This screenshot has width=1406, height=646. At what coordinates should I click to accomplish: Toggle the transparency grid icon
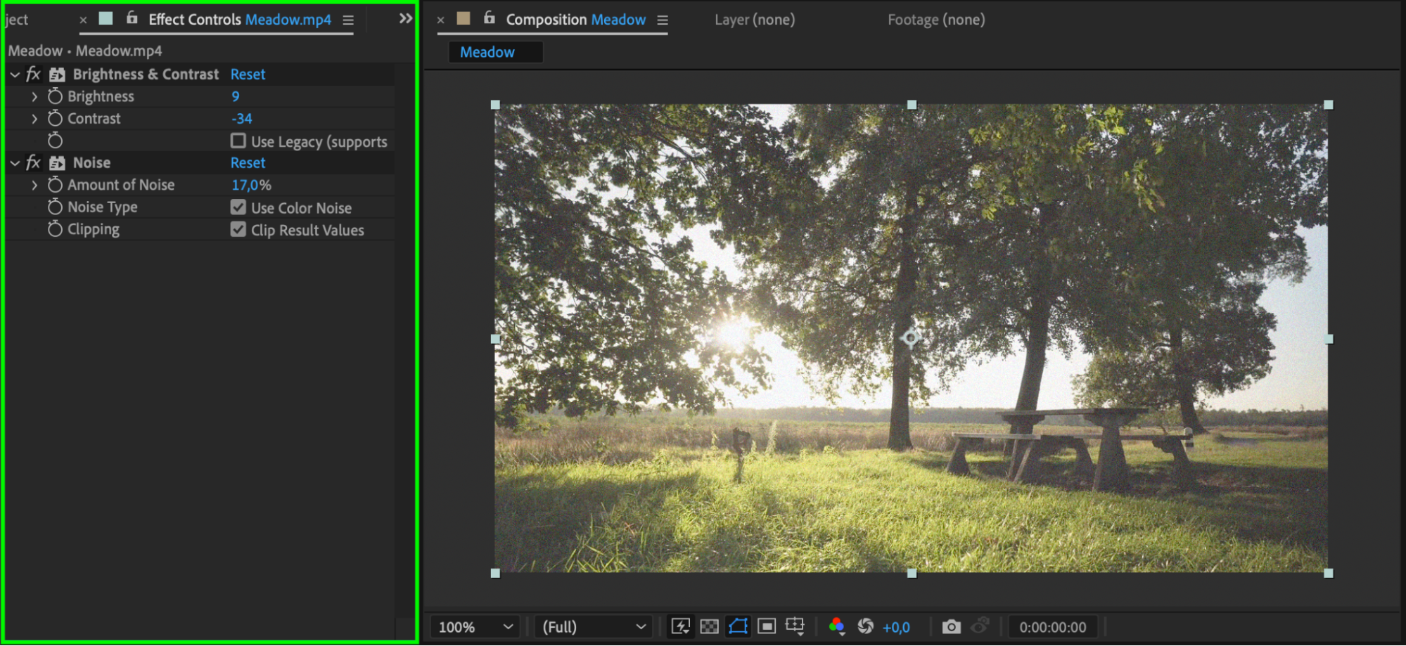tap(710, 626)
